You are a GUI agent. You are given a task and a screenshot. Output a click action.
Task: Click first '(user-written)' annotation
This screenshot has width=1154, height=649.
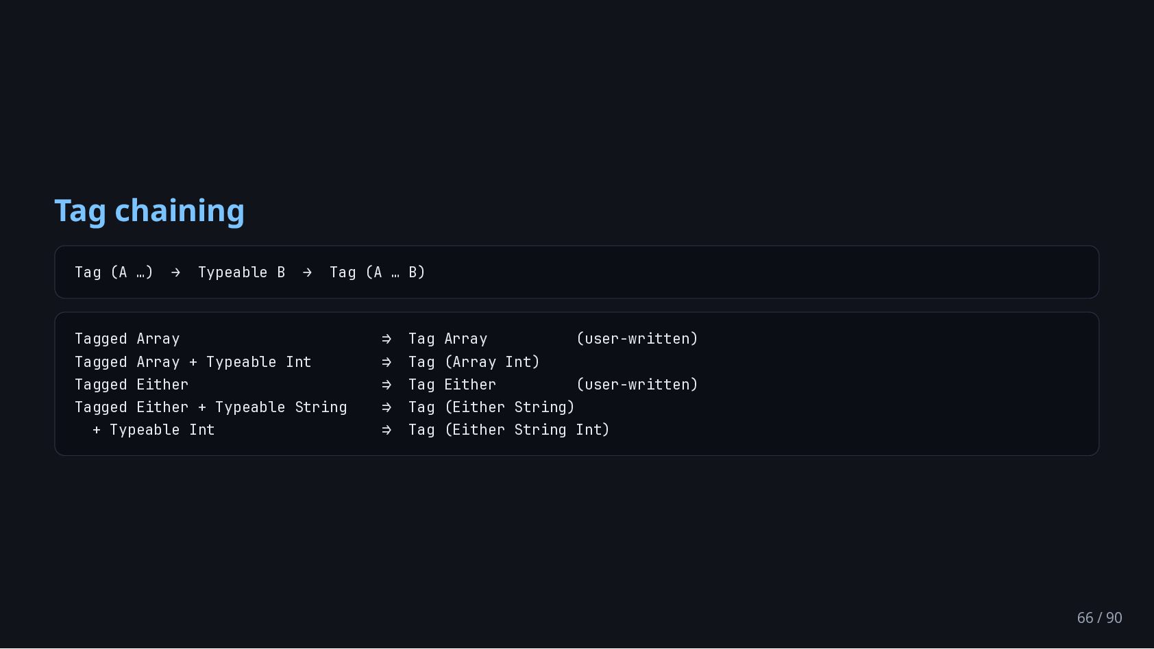(x=637, y=339)
